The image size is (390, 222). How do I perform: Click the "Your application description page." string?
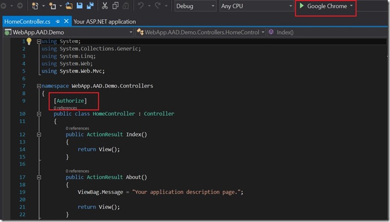click(x=187, y=192)
